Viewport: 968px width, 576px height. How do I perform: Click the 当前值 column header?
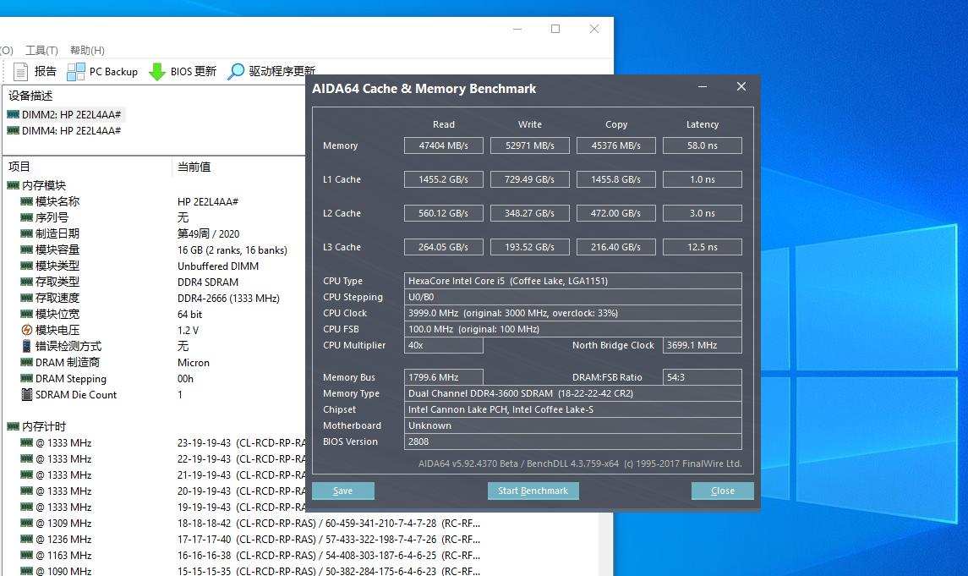194,167
